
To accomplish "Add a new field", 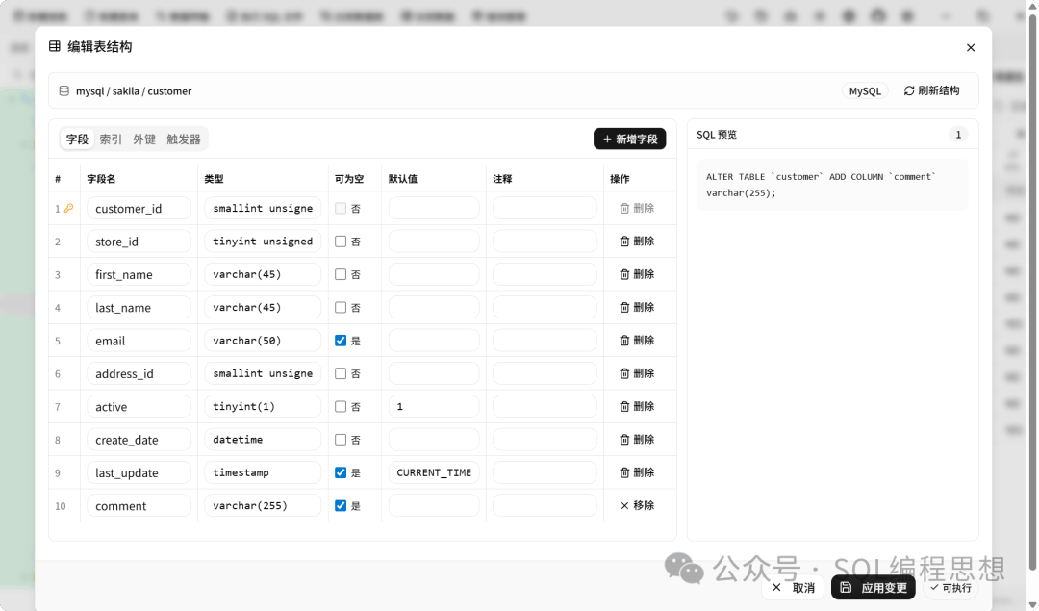I will (x=629, y=140).
